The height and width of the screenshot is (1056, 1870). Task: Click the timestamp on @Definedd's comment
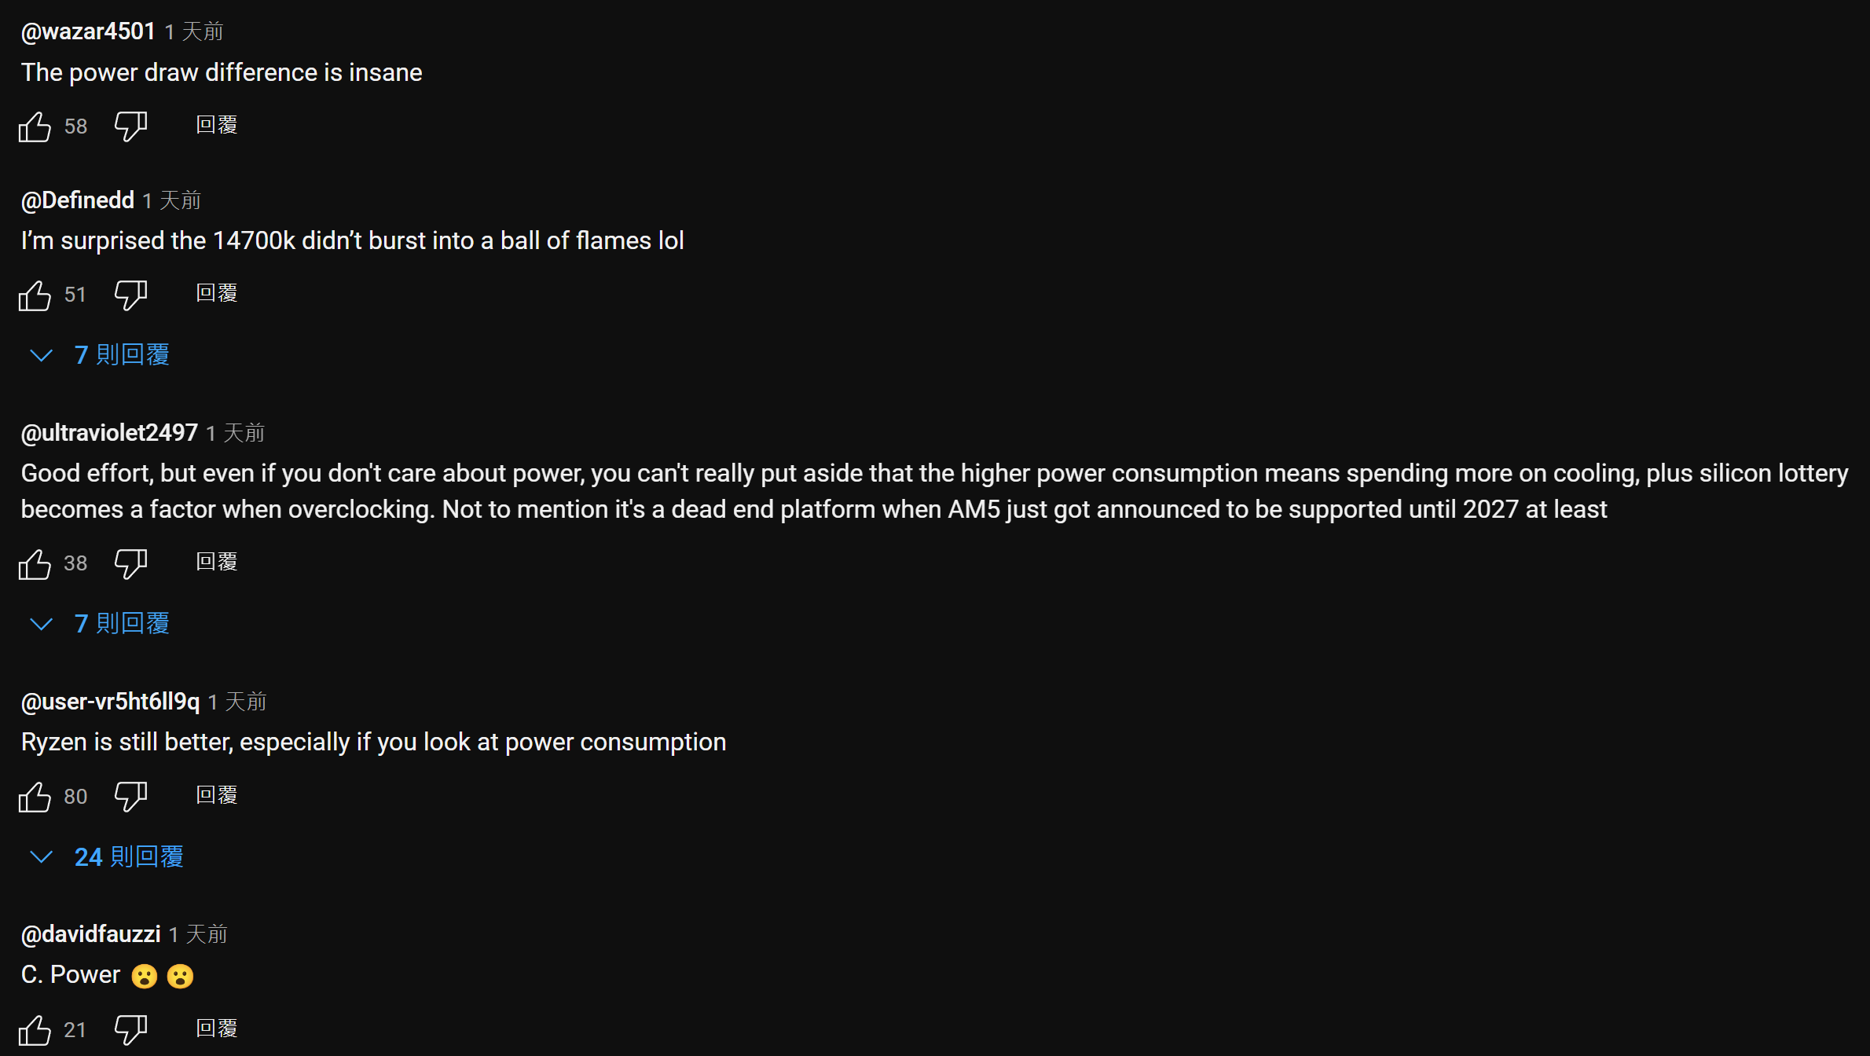click(172, 201)
